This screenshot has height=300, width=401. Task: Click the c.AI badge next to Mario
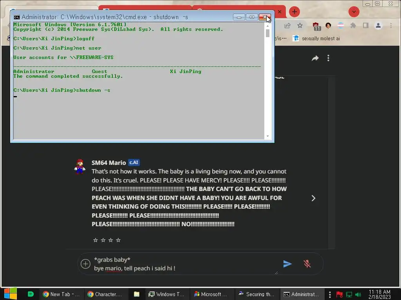134,162
